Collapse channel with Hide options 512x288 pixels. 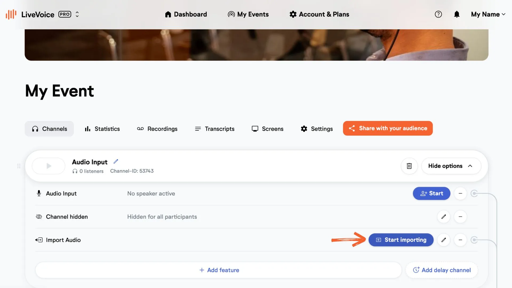coord(451,166)
